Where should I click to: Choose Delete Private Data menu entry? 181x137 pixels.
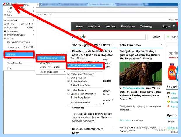click(x=50, y=67)
